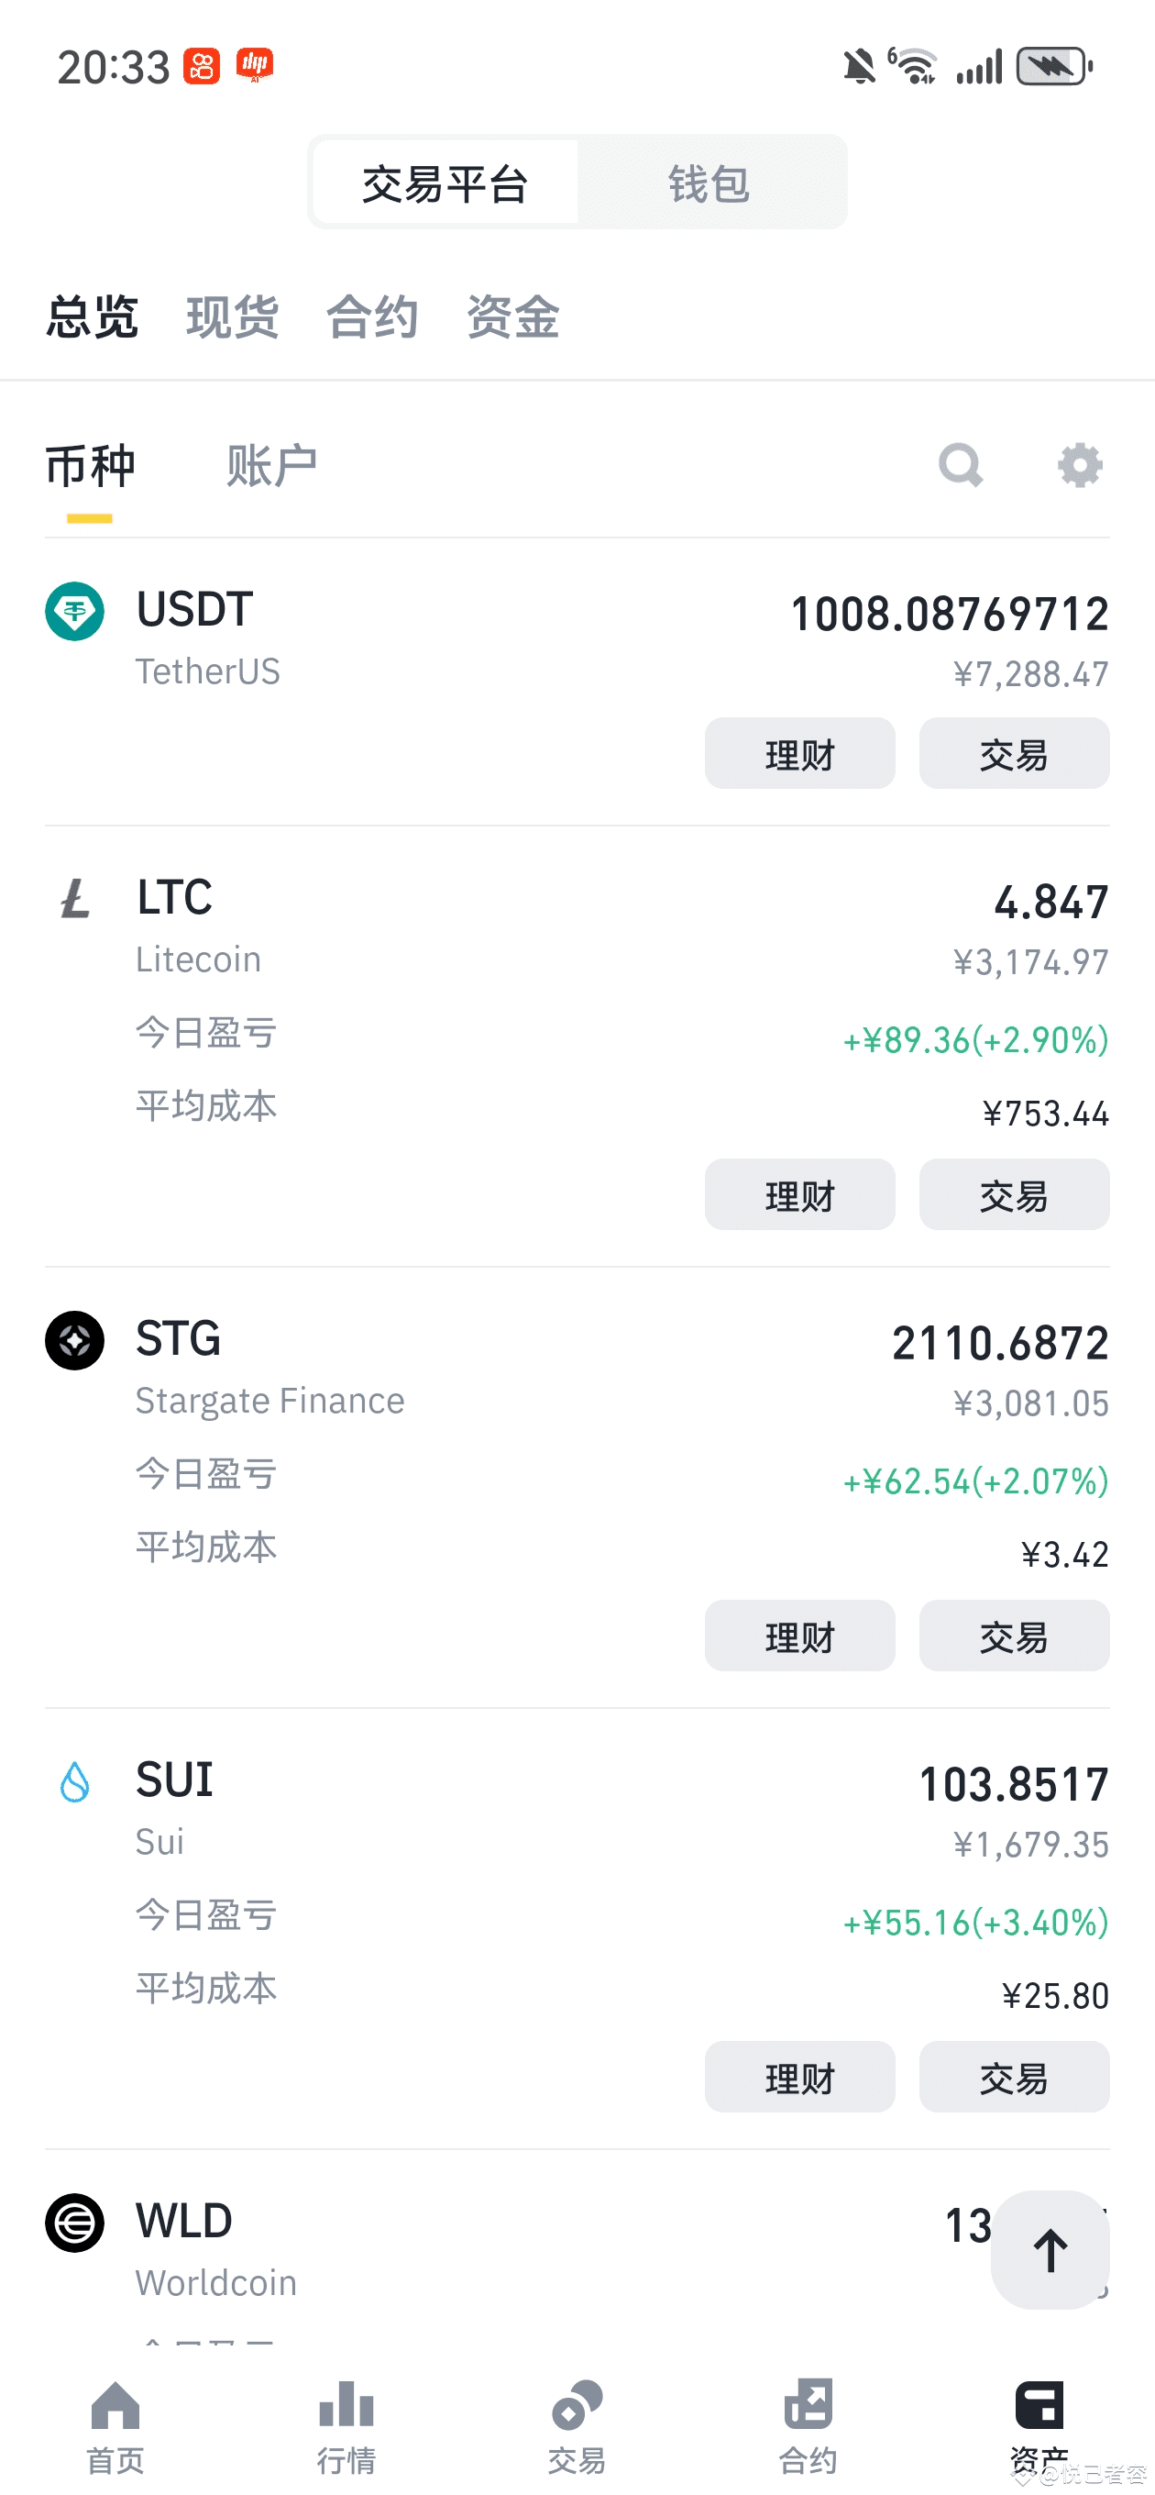Switch to 交易平台 exchange toggle
The width and height of the screenshot is (1155, 2495).
click(445, 183)
